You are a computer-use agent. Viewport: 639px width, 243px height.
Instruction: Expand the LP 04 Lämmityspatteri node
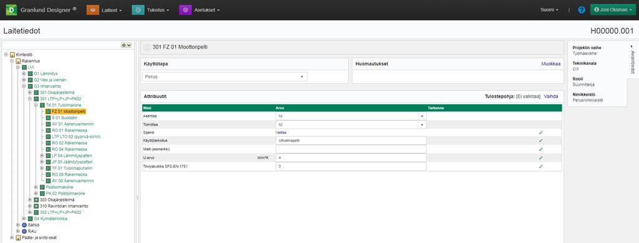pyautogui.click(x=42, y=155)
